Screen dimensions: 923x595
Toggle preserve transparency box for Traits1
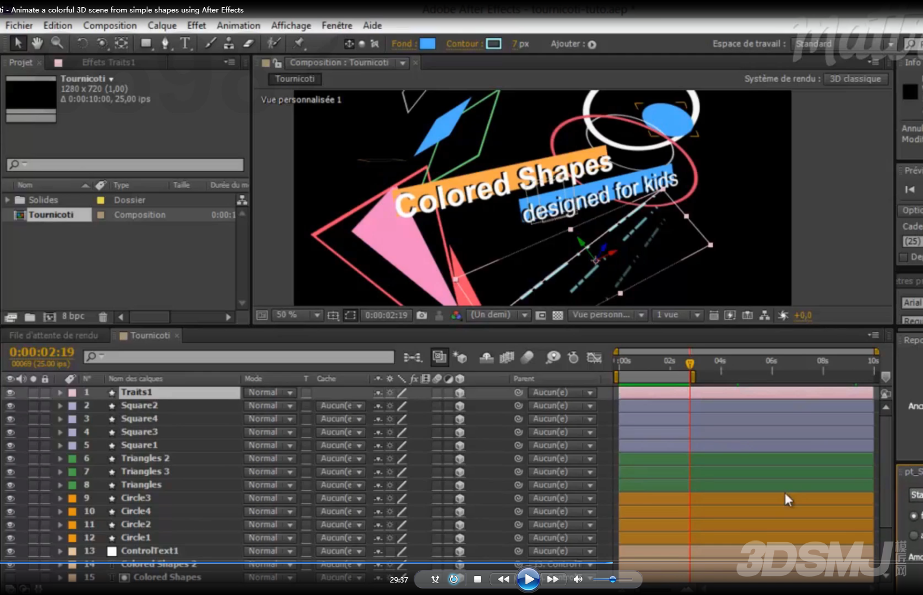coord(306,393)
